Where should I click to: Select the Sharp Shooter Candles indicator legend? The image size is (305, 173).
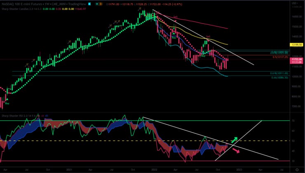coord(22,9)
